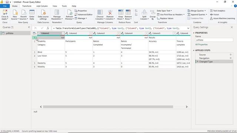Sort ascending using the A-Z icon
This screenshot has height=133, width=237.
[136, 11]
